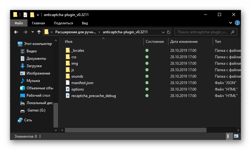Click the Up one level arrow

click(39, 32)
